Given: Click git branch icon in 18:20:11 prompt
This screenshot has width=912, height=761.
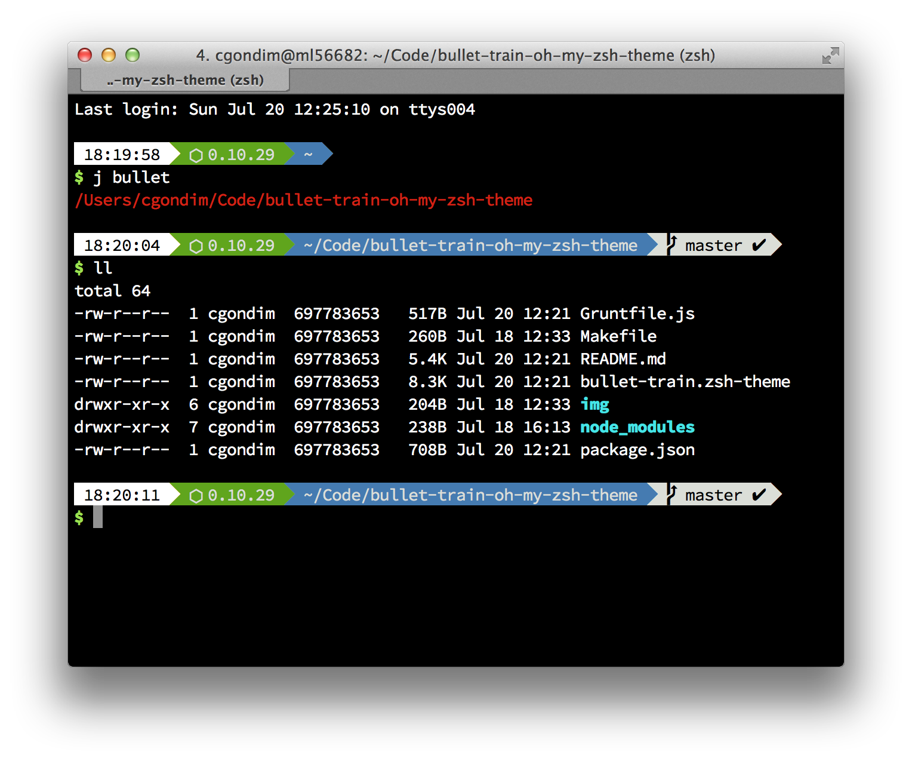Looking at the screenshot, I should tap(672, 495).
